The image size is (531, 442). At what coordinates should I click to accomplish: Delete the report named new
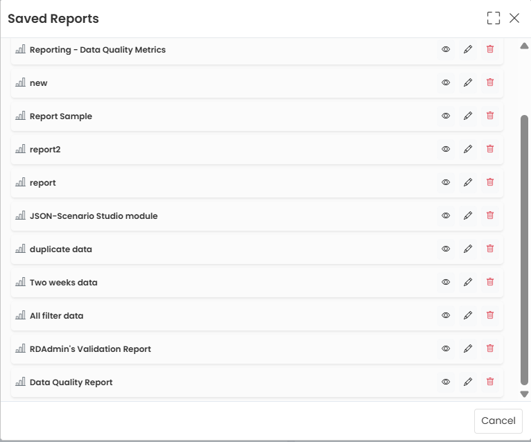[x=489, y=82]
